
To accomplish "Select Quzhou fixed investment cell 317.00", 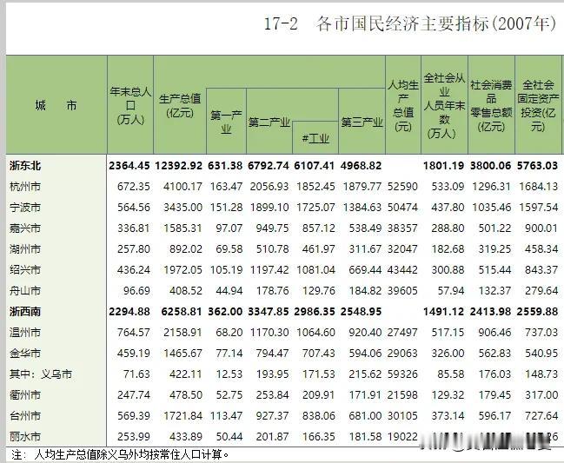I will pyautogui.click(x=541, y=394).
